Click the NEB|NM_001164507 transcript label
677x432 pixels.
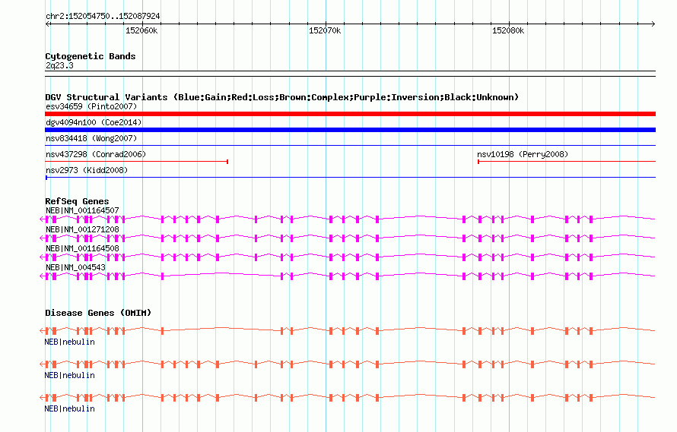82,210
